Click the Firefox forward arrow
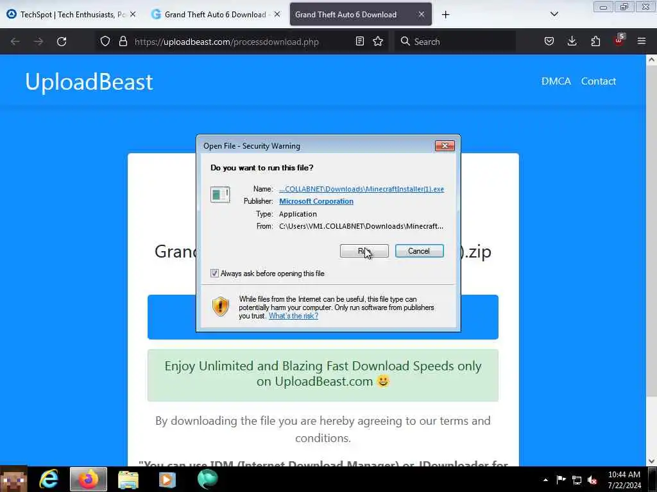657x492 pixels. click(38, 42)
